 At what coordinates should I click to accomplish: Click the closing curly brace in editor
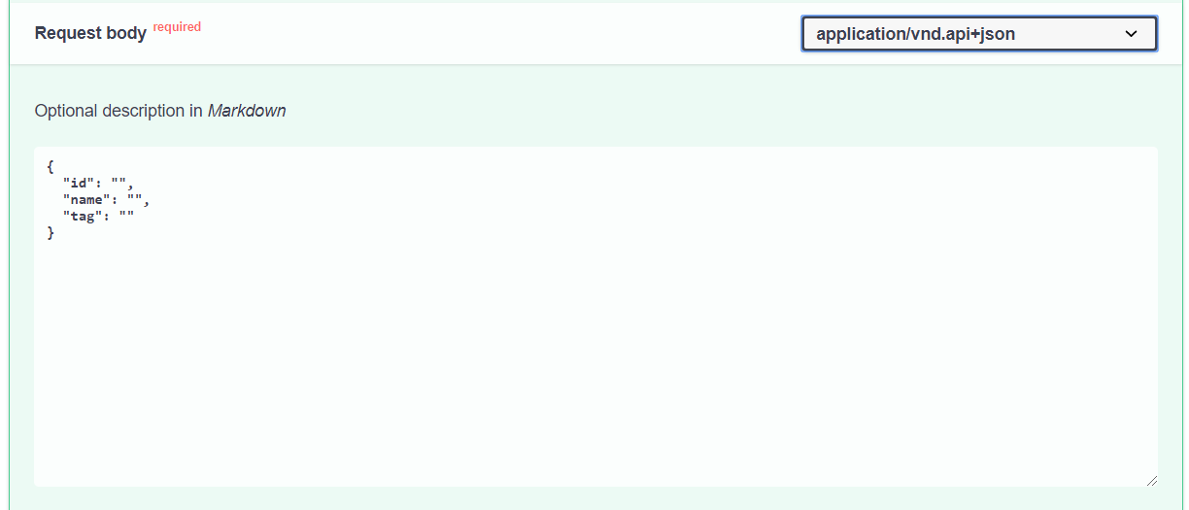(x=51, y=233)
